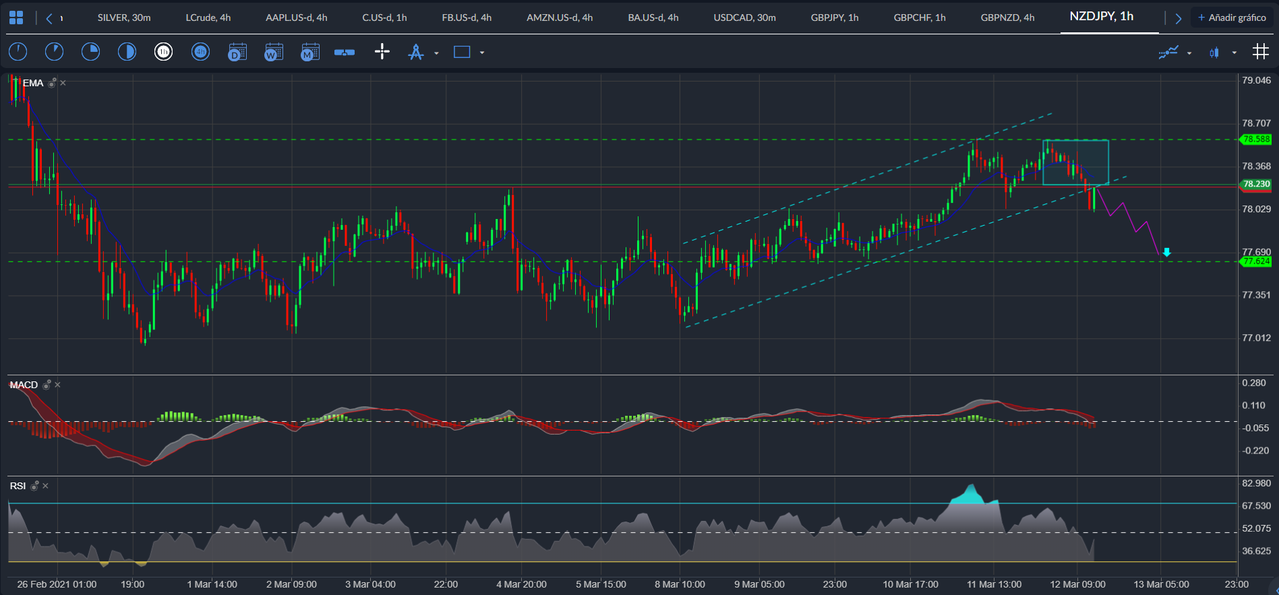Open MACD indicator settings gear

point(47,385)
